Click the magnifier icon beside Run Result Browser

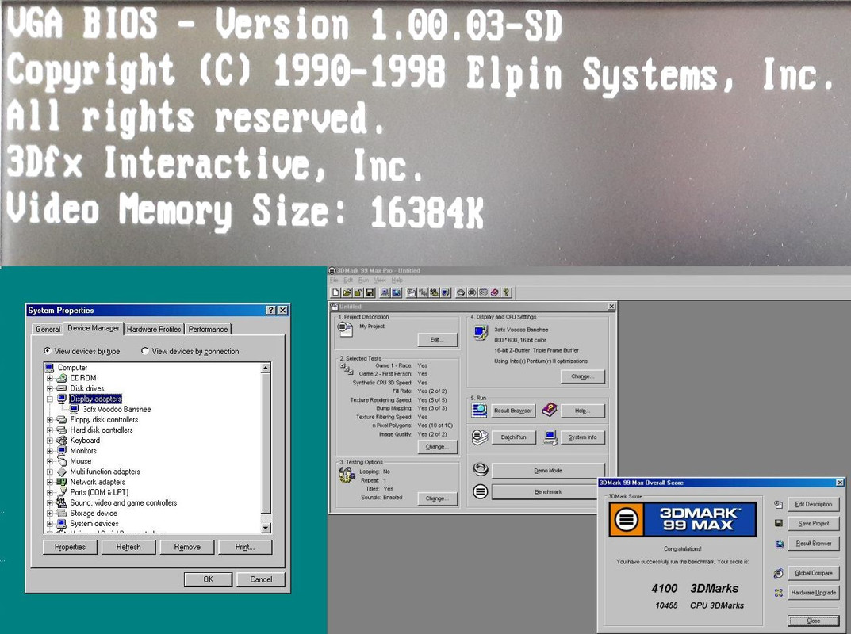pos(479,410)
